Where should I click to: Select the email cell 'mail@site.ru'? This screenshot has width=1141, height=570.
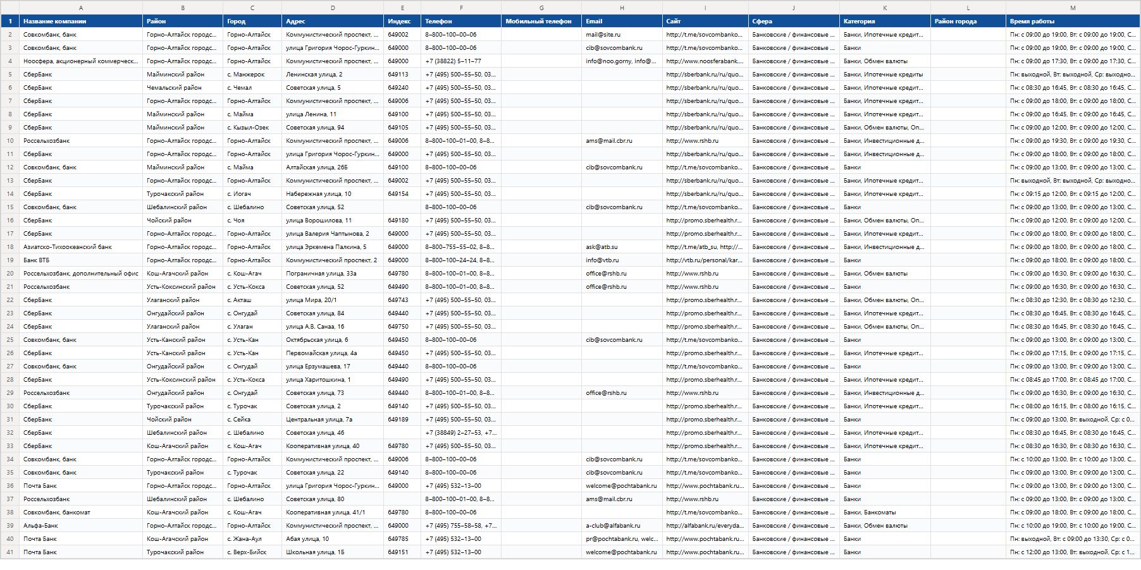[622, 35]
